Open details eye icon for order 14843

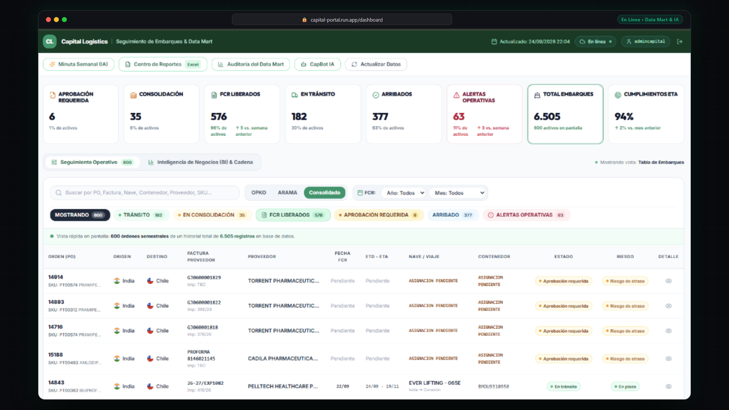[669, 386]
